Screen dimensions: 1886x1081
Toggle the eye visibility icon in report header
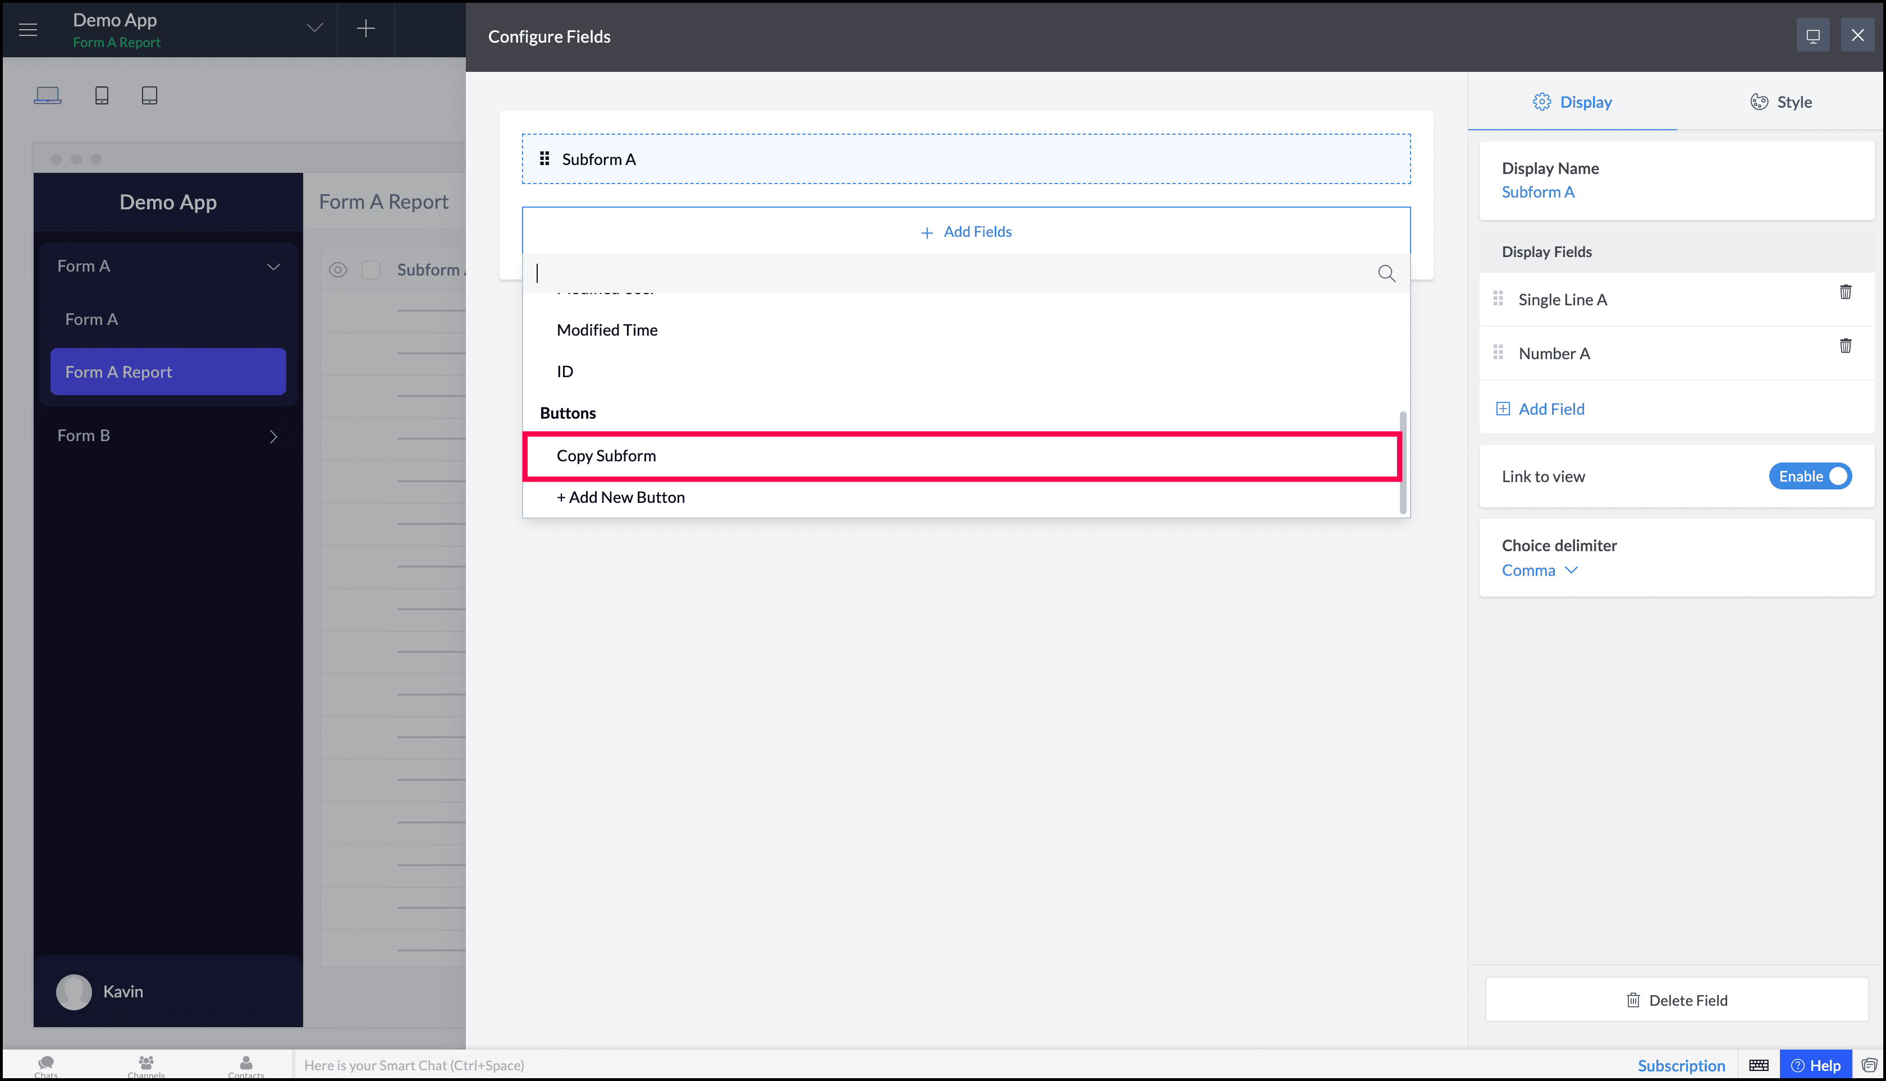coord(338,271)
